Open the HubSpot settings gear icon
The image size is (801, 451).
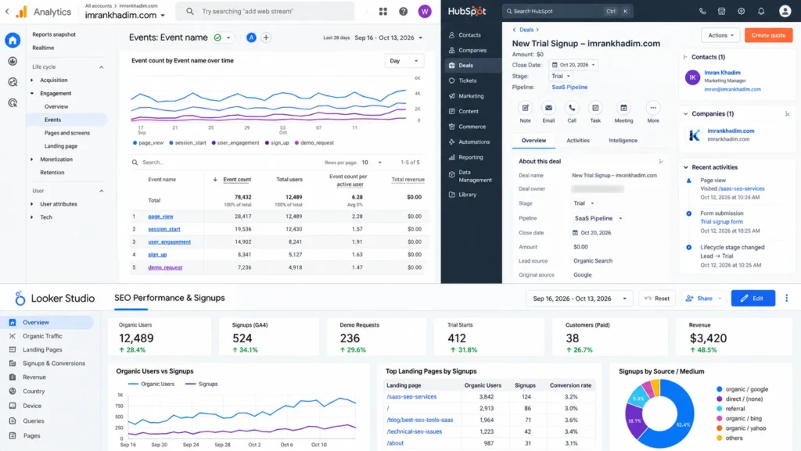[742, 11]
